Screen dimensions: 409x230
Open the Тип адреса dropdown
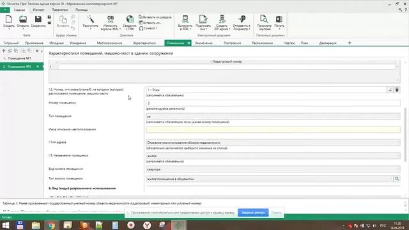coord(273,142)
